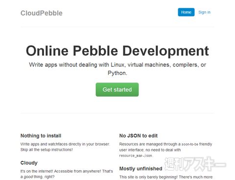Viewport: 235px width, 180px height.
Task: Click the 'This site is only barely beginning' text
Action: [166, 177]
